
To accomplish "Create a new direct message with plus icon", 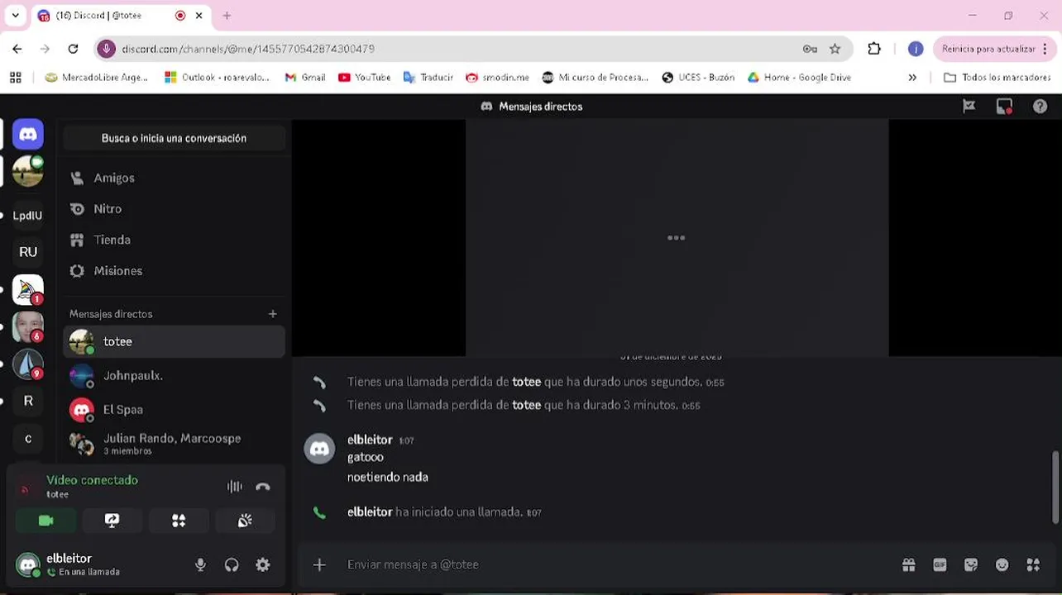I will point(272,314).
